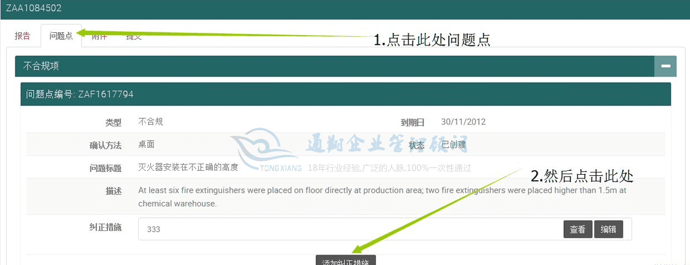Click the 状态 value 已创建
The width and height of the screenshot is (690, 265).
tap(454, 145)
